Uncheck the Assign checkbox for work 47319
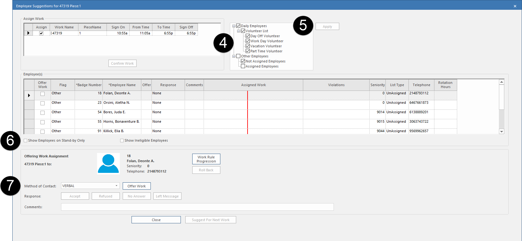 (x=41, y=33)
